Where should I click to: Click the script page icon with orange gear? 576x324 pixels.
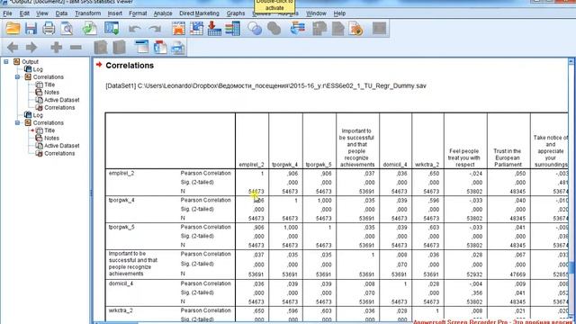coord(355,28)
